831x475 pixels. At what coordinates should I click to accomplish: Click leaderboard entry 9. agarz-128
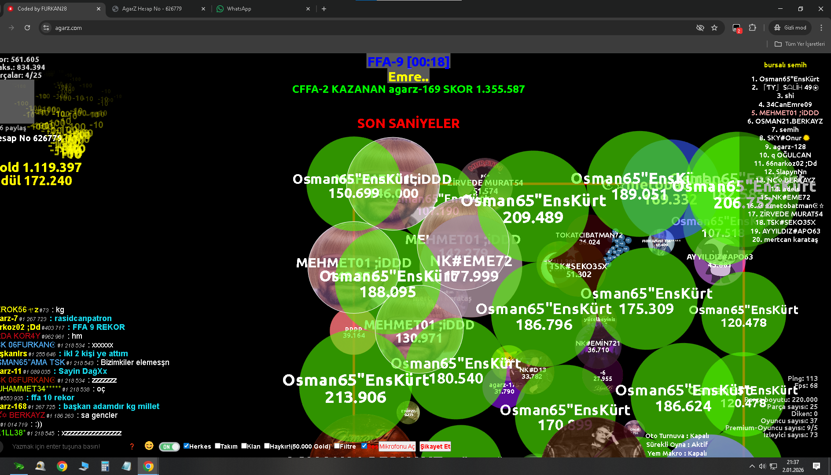tap(785, 147)
